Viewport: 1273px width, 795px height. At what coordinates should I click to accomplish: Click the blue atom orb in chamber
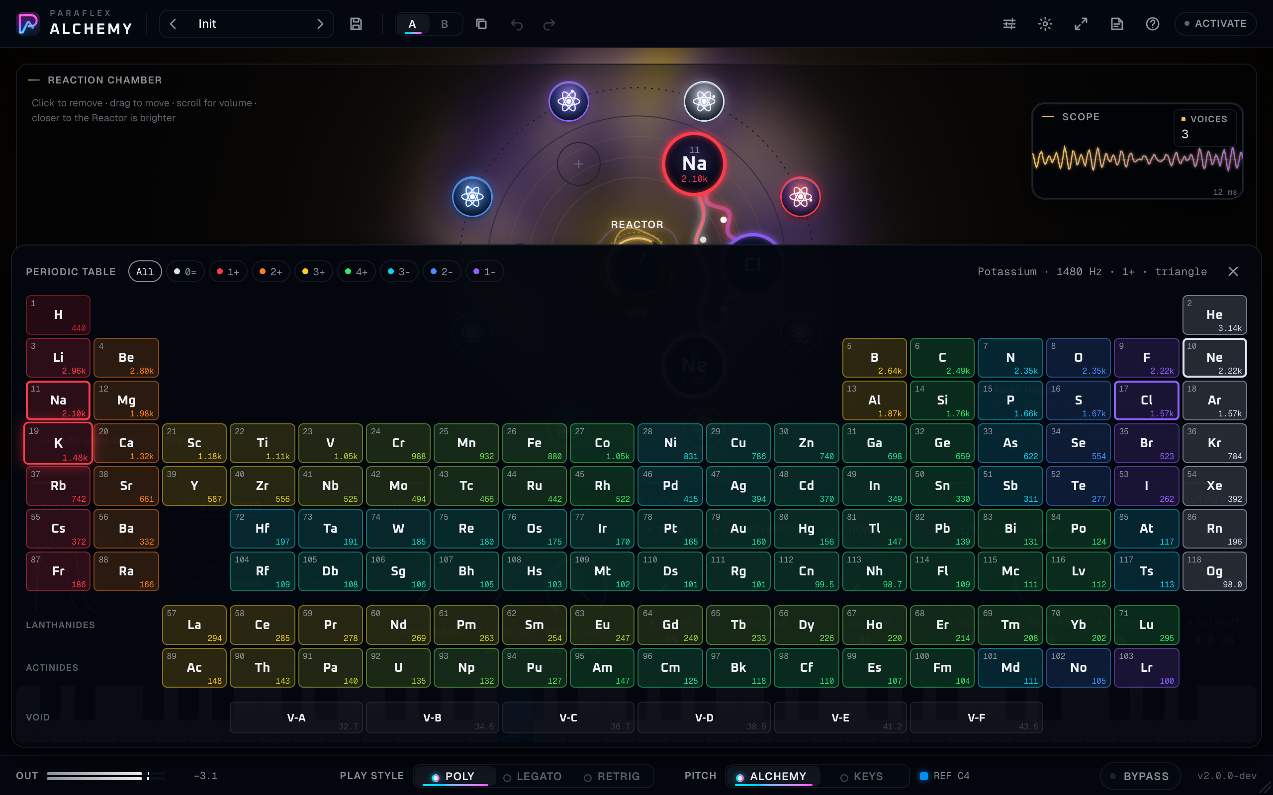472,197
